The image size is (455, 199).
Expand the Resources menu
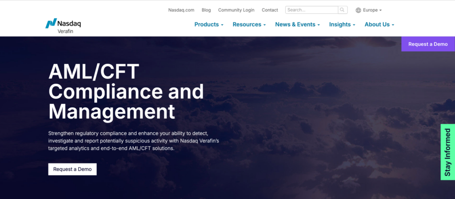[x=249, y=25]
